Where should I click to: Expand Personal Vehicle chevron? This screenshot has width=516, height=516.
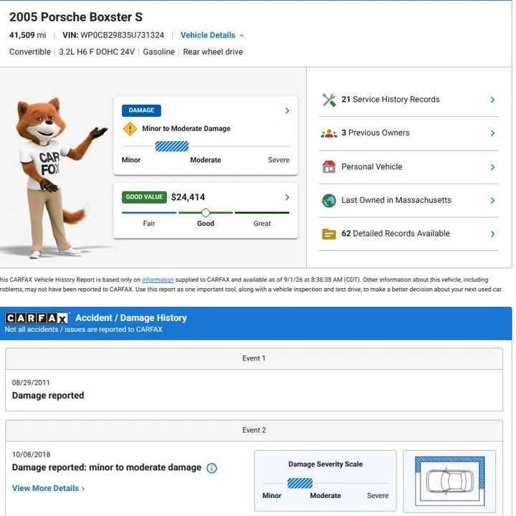(492, 167)
